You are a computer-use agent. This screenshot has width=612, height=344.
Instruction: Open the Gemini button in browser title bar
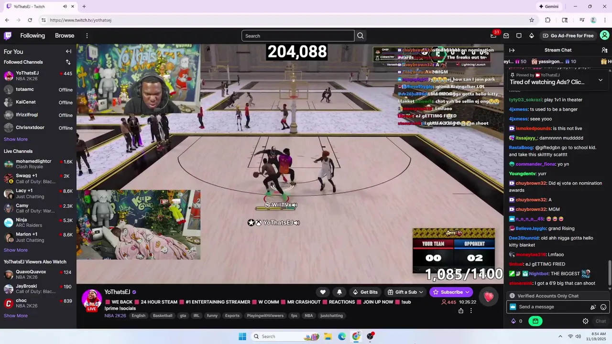point(548,7)
